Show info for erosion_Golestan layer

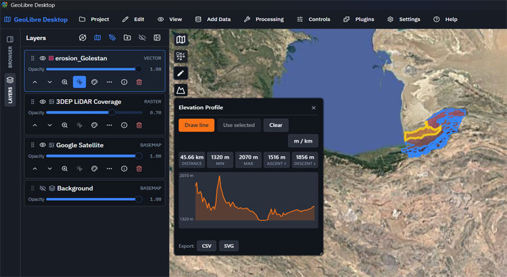[124, 82]
